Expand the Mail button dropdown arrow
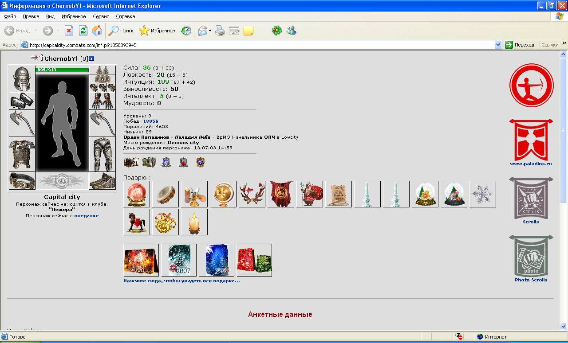 210,31
